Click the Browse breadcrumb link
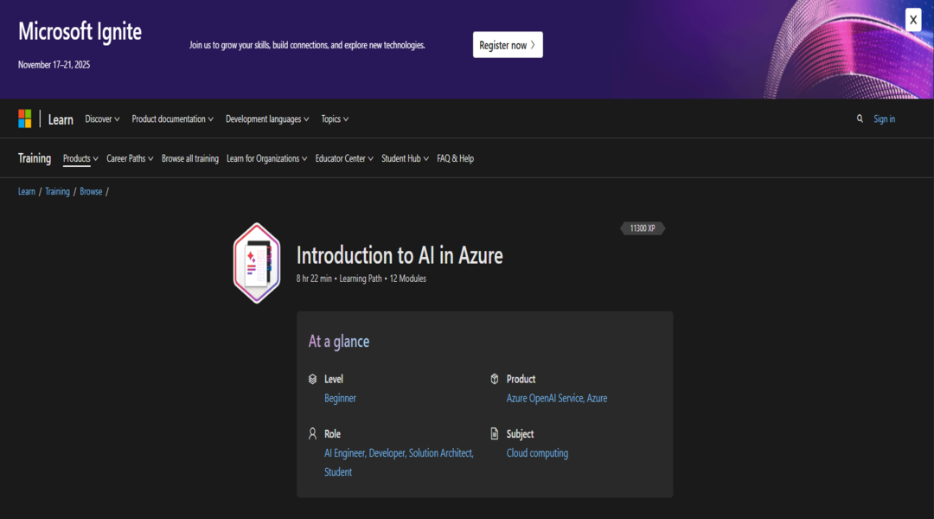This screenshot has width=934, height=519. (x=91, y=191)
